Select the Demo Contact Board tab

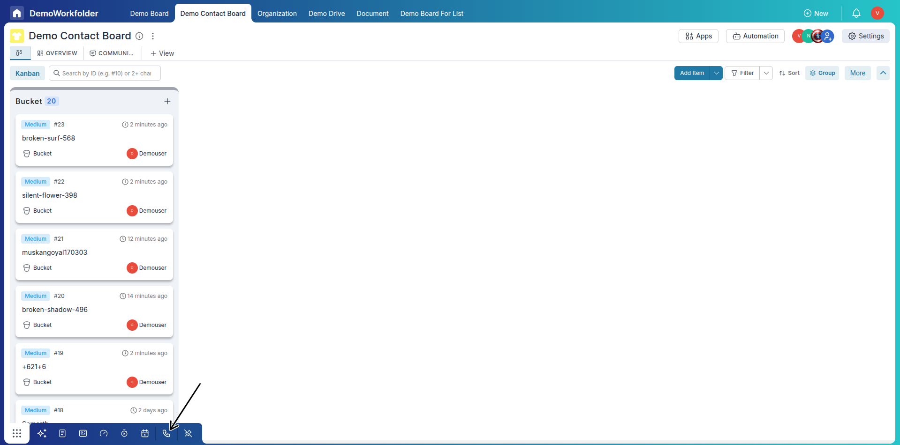coord(213,14)
